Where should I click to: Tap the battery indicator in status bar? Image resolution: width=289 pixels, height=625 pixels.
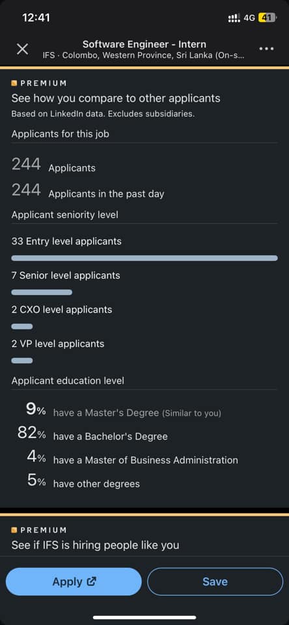[267, 18]
